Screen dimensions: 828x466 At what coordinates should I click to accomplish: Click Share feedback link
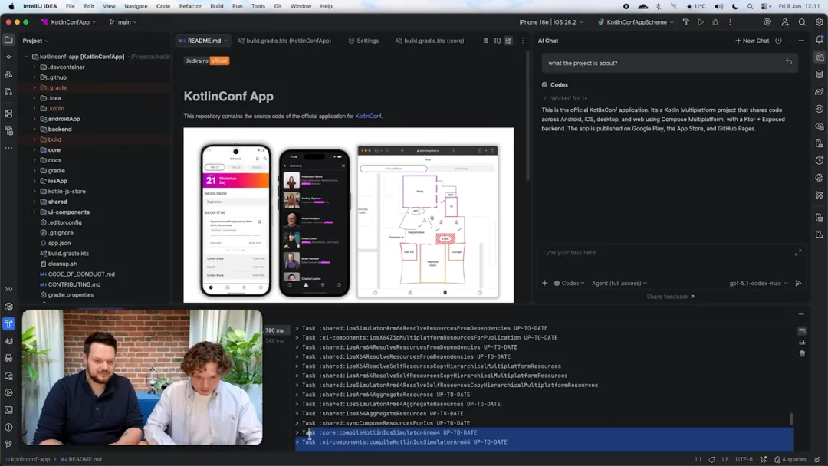[x=670, y=297]
